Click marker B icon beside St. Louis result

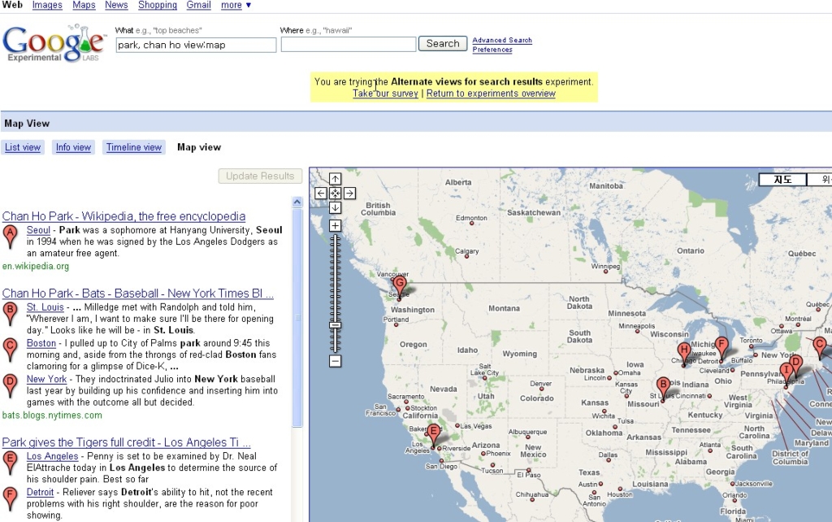(x=10, y=313)
